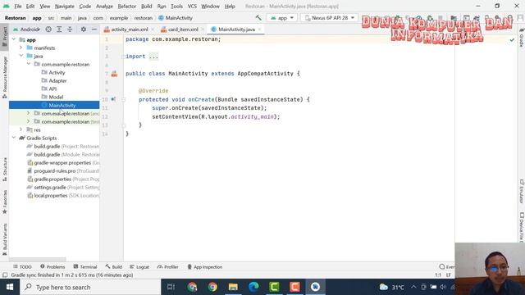The height and width of the screenshot is (295, 525).
Task: Open the Build Variants side panel
Action: click(x=5, y=239)
